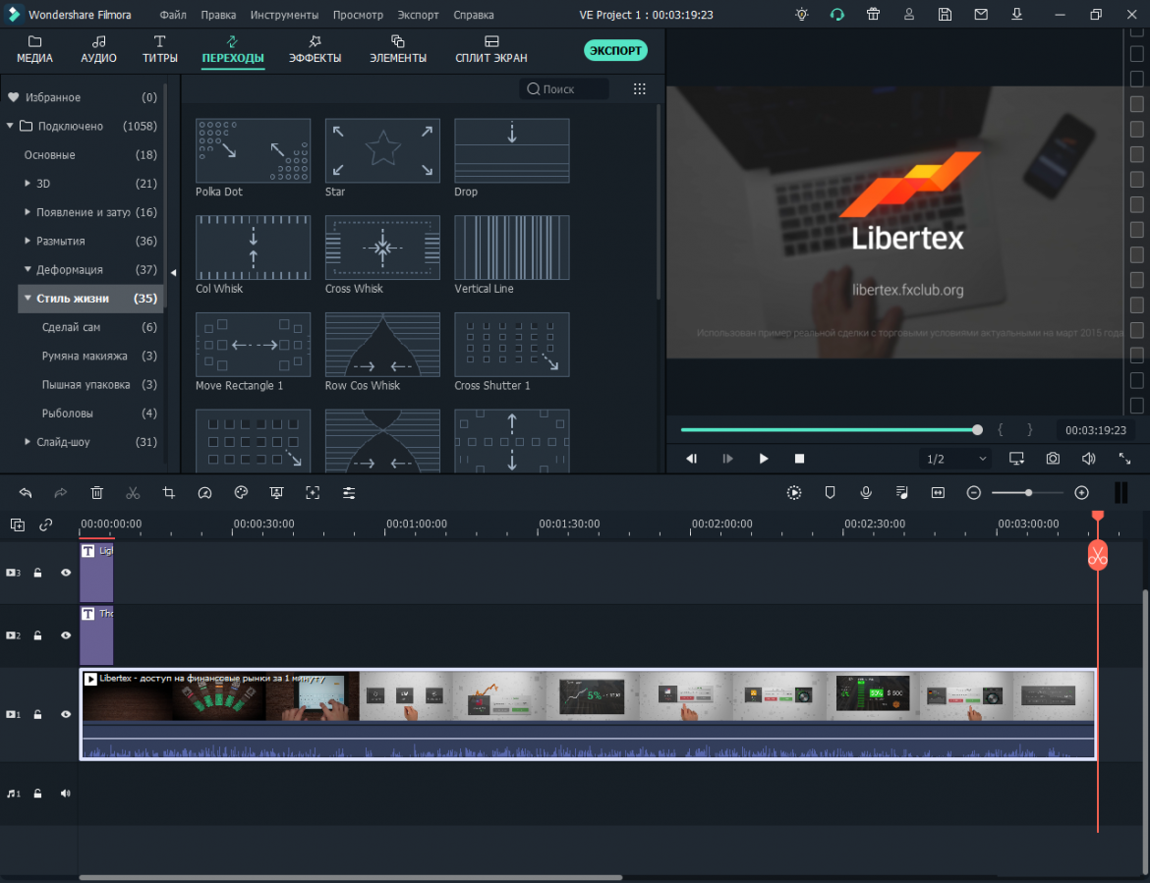Open the Экспорт menu in menu bar

(419, 16)
